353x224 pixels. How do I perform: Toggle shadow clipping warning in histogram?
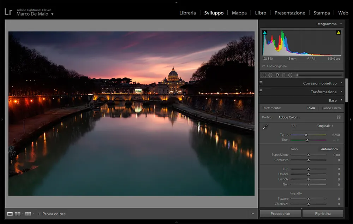pyautogui.click(x=265, y=32)
